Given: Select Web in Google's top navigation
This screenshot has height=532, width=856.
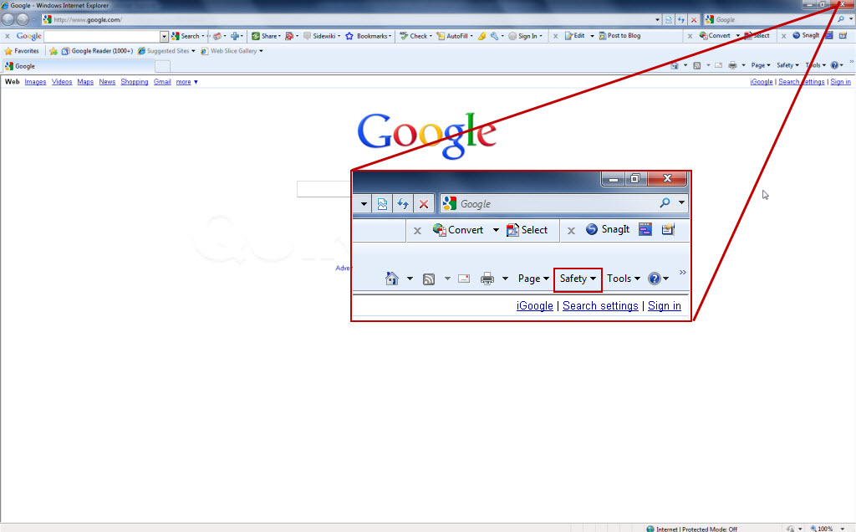Looking at the screenshot, I should pyautogui.click(x=12, y=82).
